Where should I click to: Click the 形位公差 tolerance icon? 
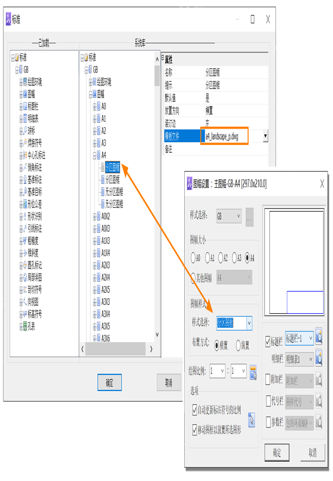point(25,204)
